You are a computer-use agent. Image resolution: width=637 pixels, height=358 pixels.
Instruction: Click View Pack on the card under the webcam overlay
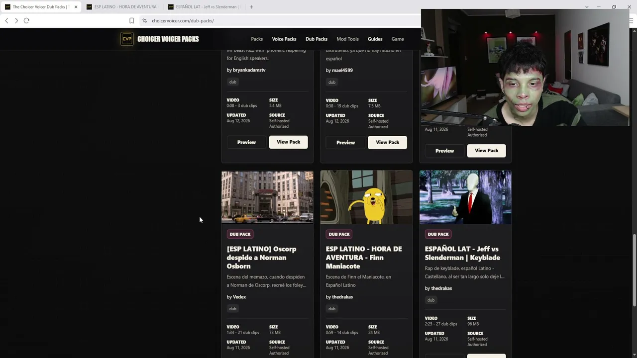coord(486,151)
